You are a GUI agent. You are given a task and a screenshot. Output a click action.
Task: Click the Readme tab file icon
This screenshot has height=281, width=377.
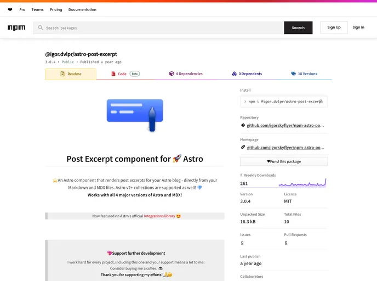[x=62, y=74]
